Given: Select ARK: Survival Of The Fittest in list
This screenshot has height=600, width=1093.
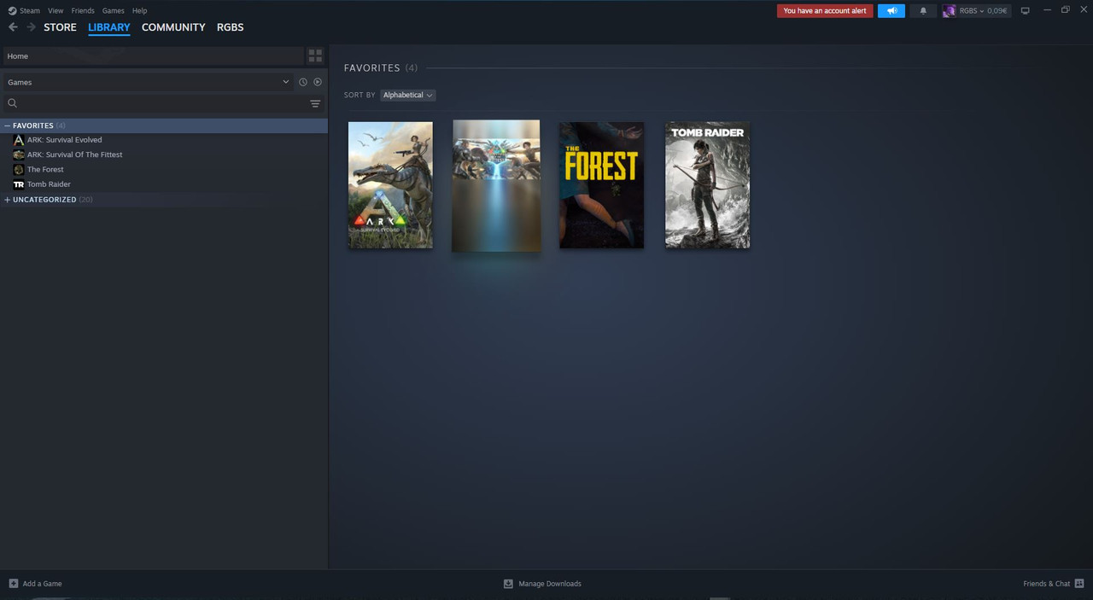Looking at the screenshot, I should (74, 154).
